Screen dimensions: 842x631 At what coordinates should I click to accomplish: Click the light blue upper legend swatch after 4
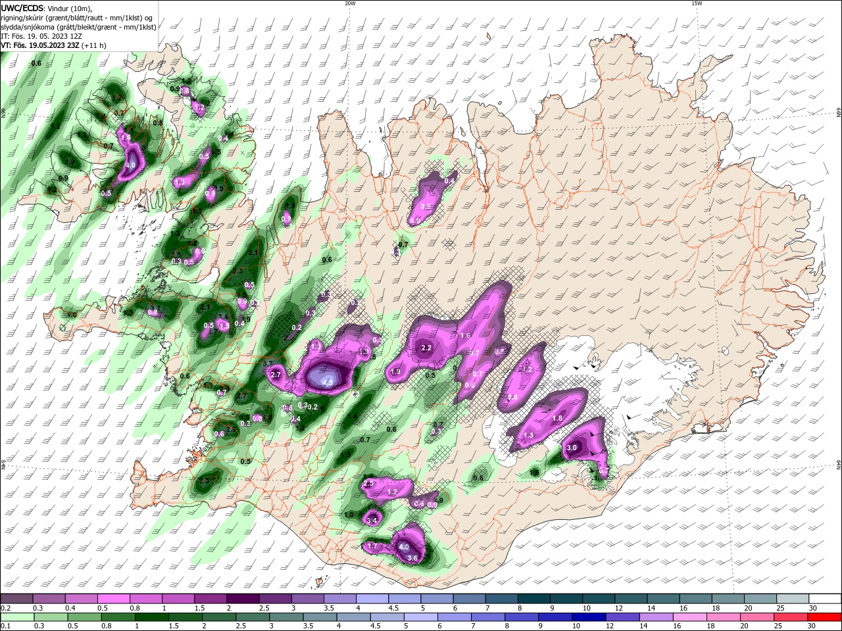[372, 599]
